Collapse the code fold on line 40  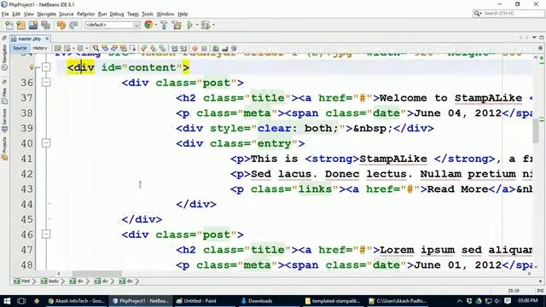click(46, 143)
